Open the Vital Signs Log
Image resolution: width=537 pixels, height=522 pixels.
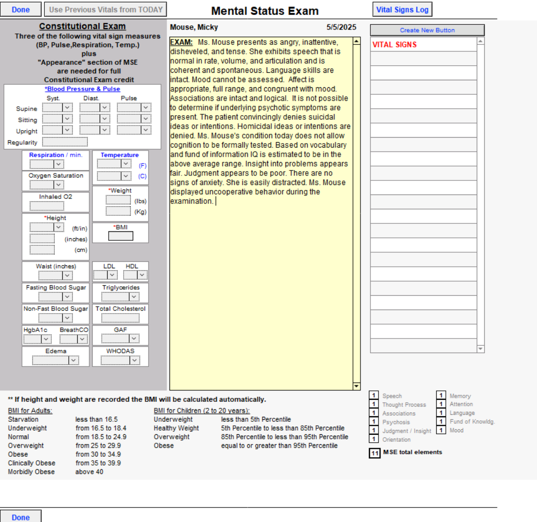[x=402, y=9]
